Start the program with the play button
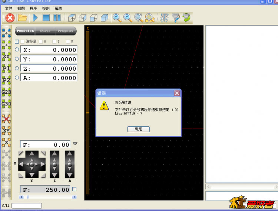This screenshot has width=278, height=211. coord(35,18)
